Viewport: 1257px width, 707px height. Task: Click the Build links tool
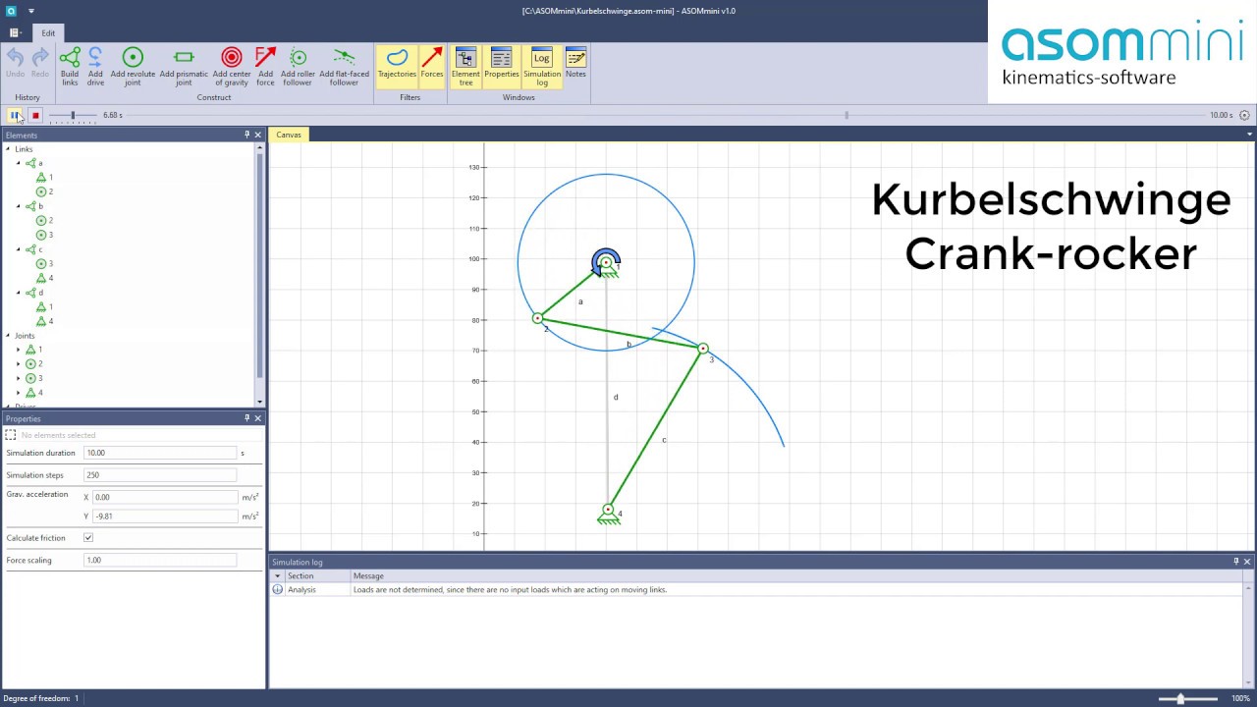click(70, 67)
